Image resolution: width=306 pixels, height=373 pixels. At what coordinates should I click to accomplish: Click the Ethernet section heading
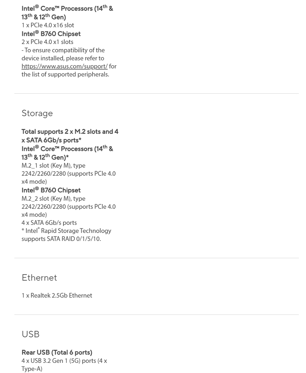[x=39, y=277]
